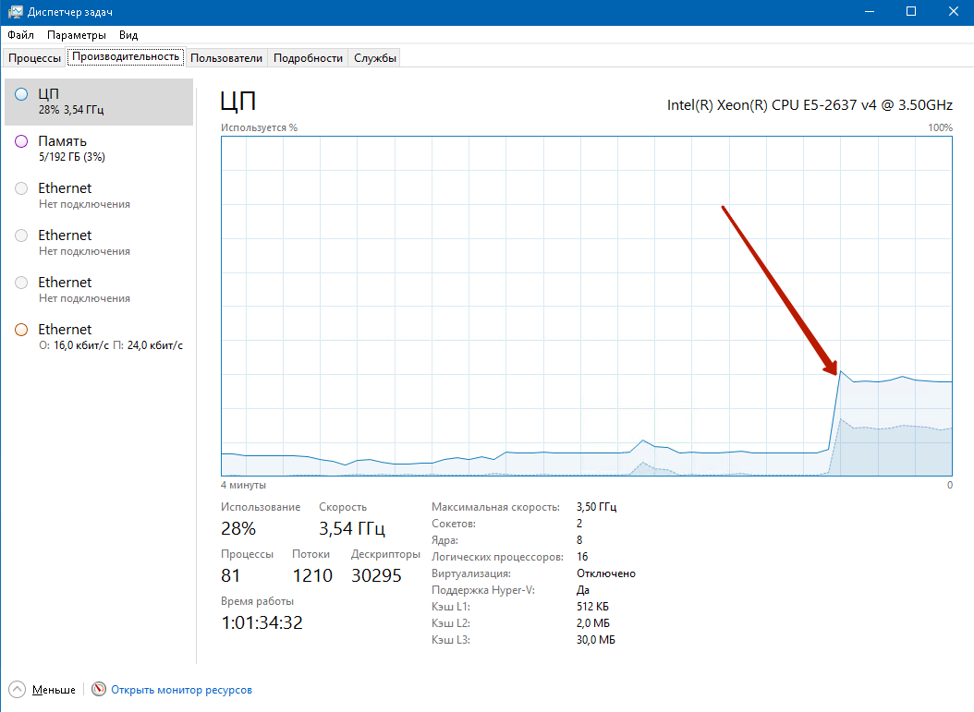Switch to the Процессы tab

tap(34, 57)
